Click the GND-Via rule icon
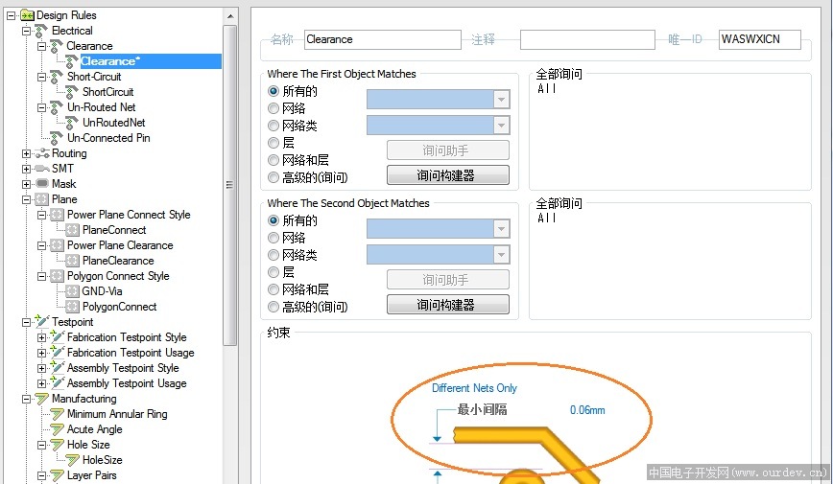The image size is (833, 484). tap(72, 291)
